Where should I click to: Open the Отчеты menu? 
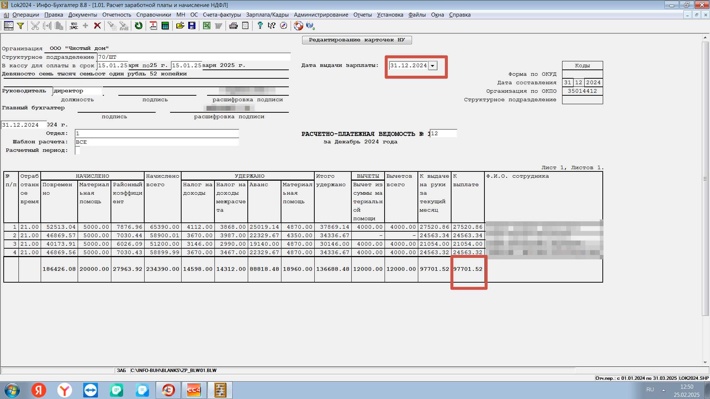point(362,15)
